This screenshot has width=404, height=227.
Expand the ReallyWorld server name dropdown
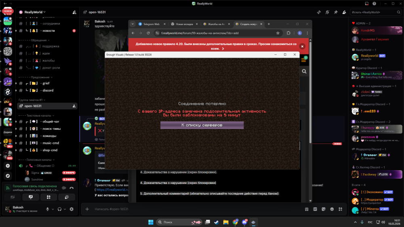click(x=35, y=12)
